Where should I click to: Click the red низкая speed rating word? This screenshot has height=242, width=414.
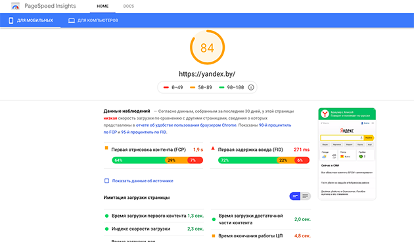coord(110,118)
